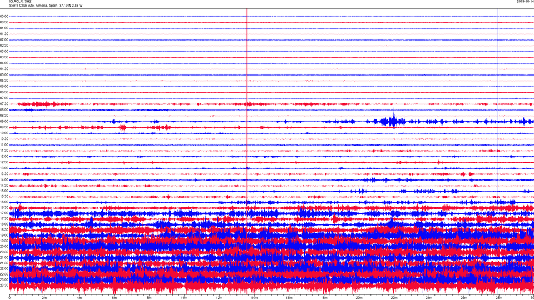This screenshot has height=300, width=534.
Task: Click the 09:30 row label
Action: [x=4, y=127]
